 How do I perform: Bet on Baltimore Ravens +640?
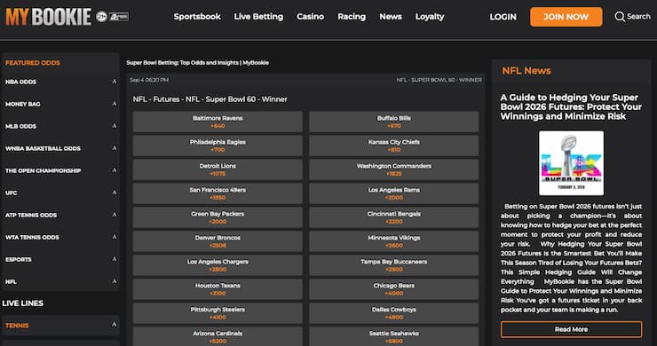click(x=218, y=122)
